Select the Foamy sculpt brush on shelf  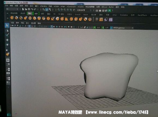[39, 18]
